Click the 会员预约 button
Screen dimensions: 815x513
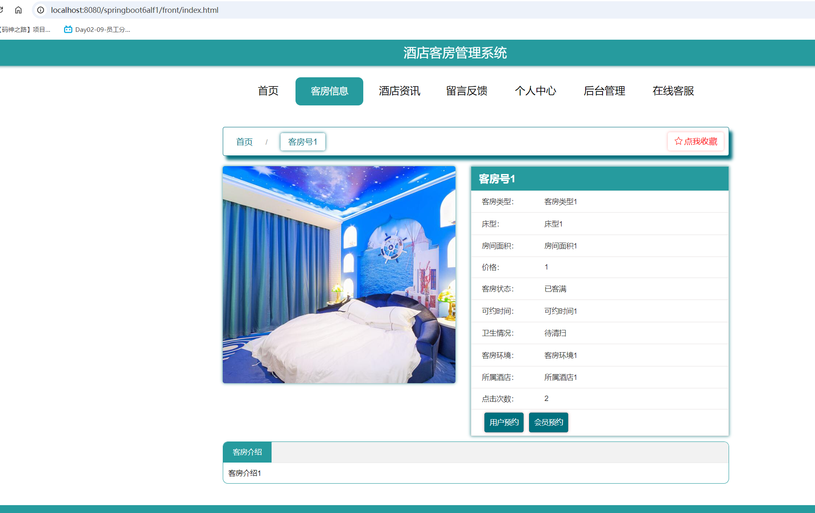pos(548,422)
